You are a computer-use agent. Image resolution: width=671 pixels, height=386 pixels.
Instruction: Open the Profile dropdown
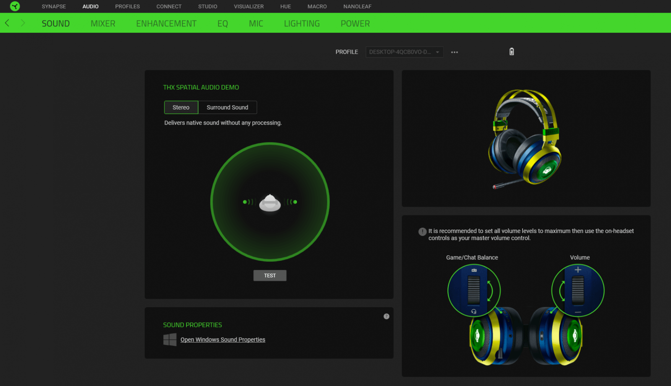click(404, 52)
